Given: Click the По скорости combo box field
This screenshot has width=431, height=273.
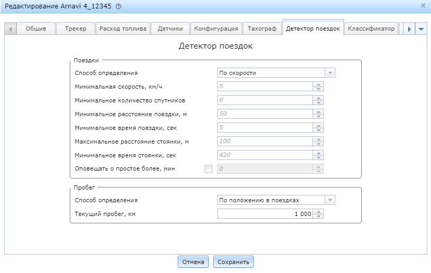Looking at the screenshot, I should 271,73.
